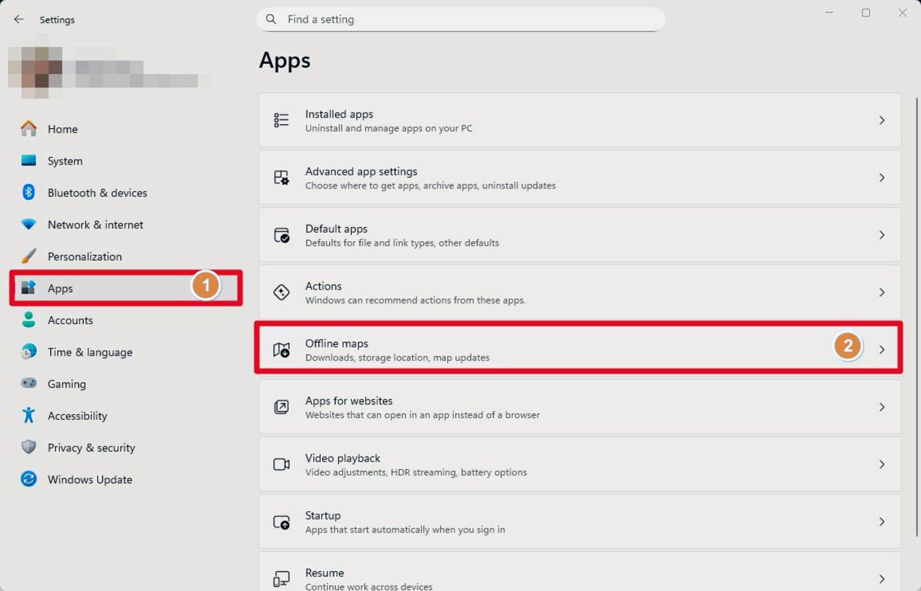The height and width of the screenshot is (591, 921).
Task: Click the Actions diamond icon
Action: (x=281, y=292)
